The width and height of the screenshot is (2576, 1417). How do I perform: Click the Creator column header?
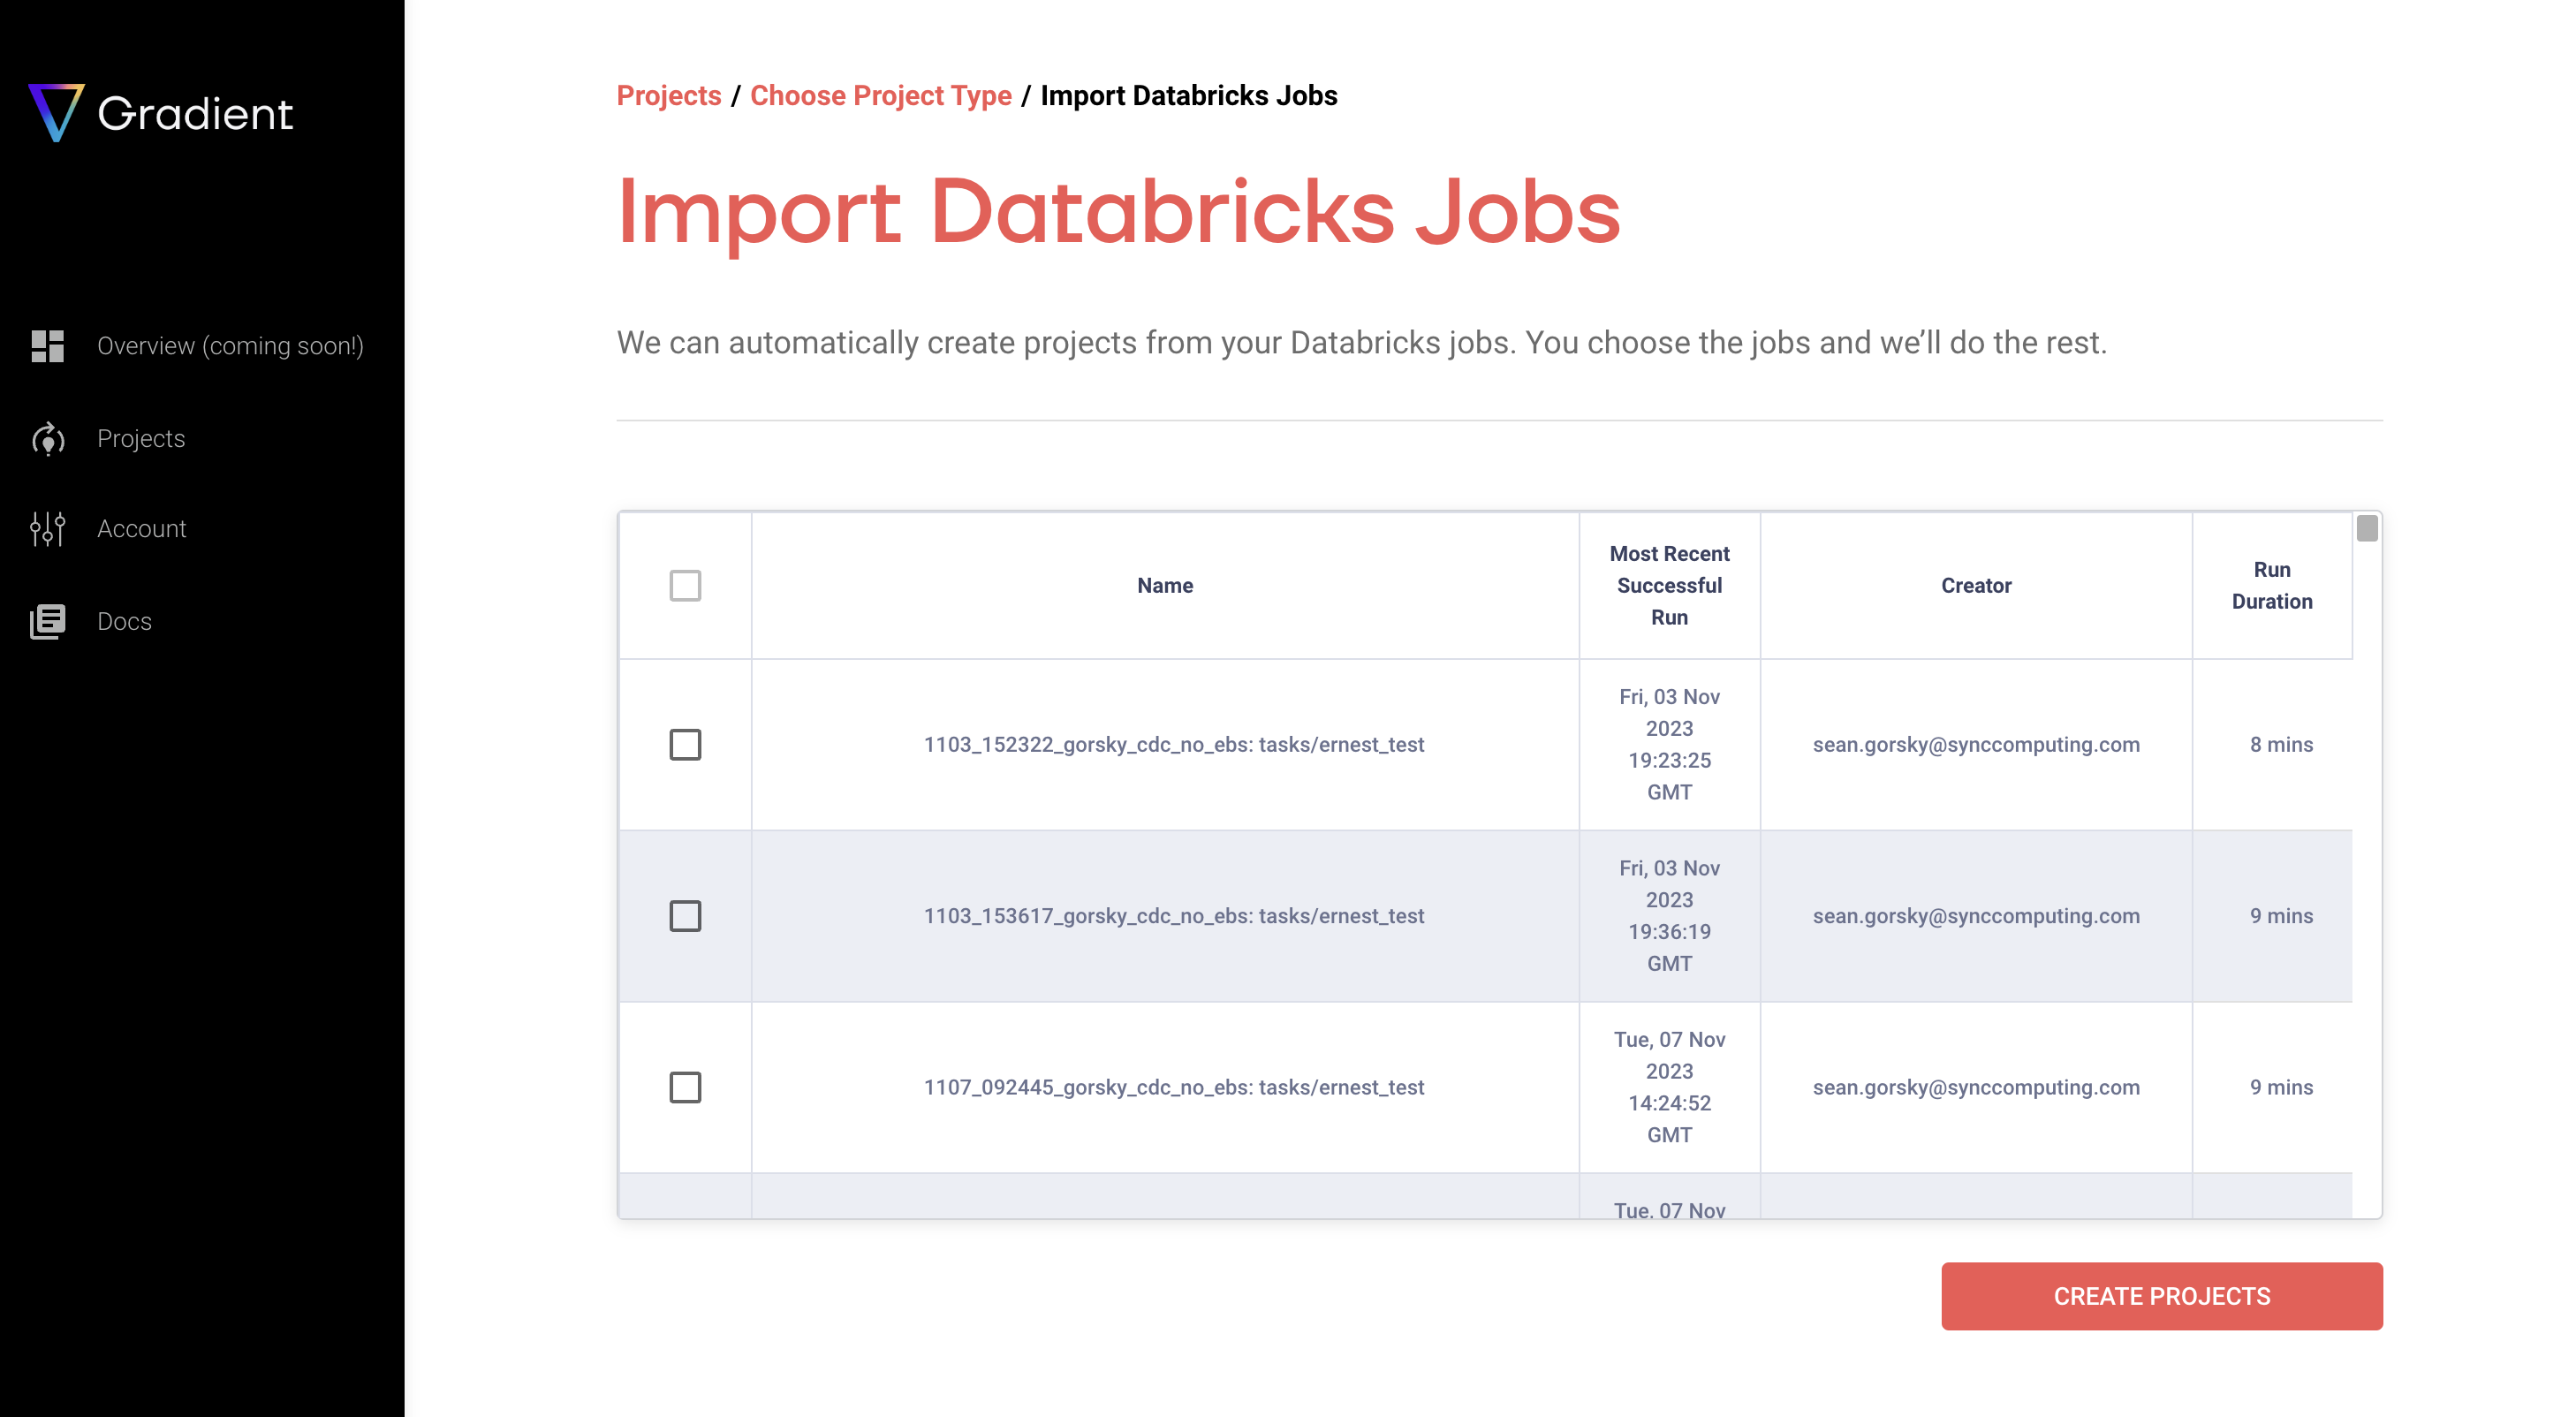[1976, 585]
